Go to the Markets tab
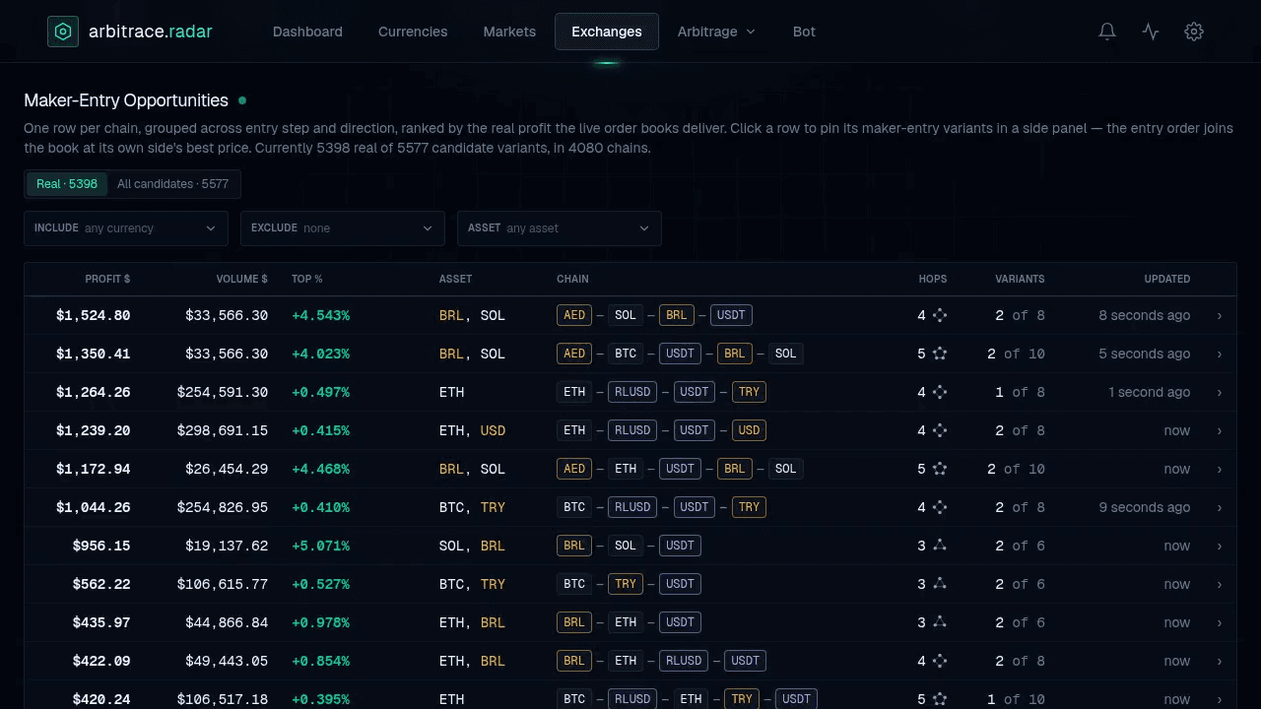 click(x=509, y=32)
